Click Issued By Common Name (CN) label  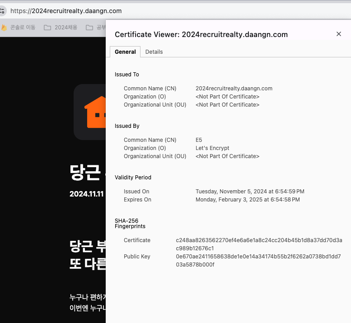pos(150,140)
